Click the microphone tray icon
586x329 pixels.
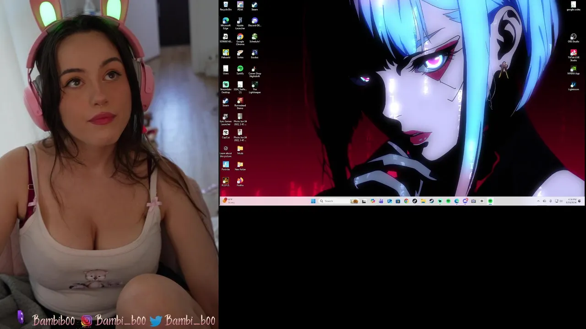coord(550,201)
